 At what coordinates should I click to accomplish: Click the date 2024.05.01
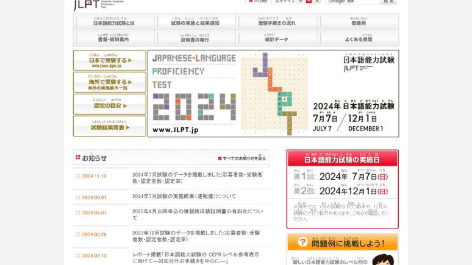(95, 213)
